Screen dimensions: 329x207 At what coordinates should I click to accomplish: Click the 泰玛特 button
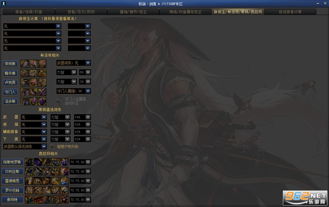coord(12,200)
